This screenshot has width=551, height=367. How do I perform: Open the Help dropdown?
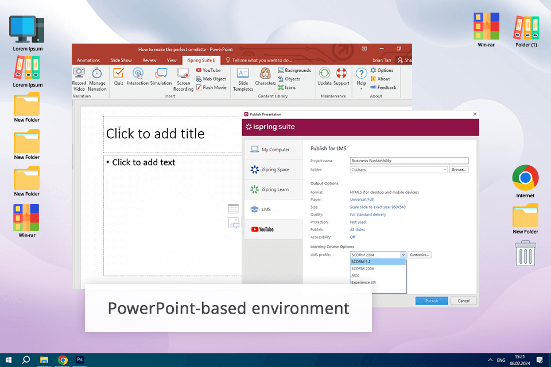361,79
